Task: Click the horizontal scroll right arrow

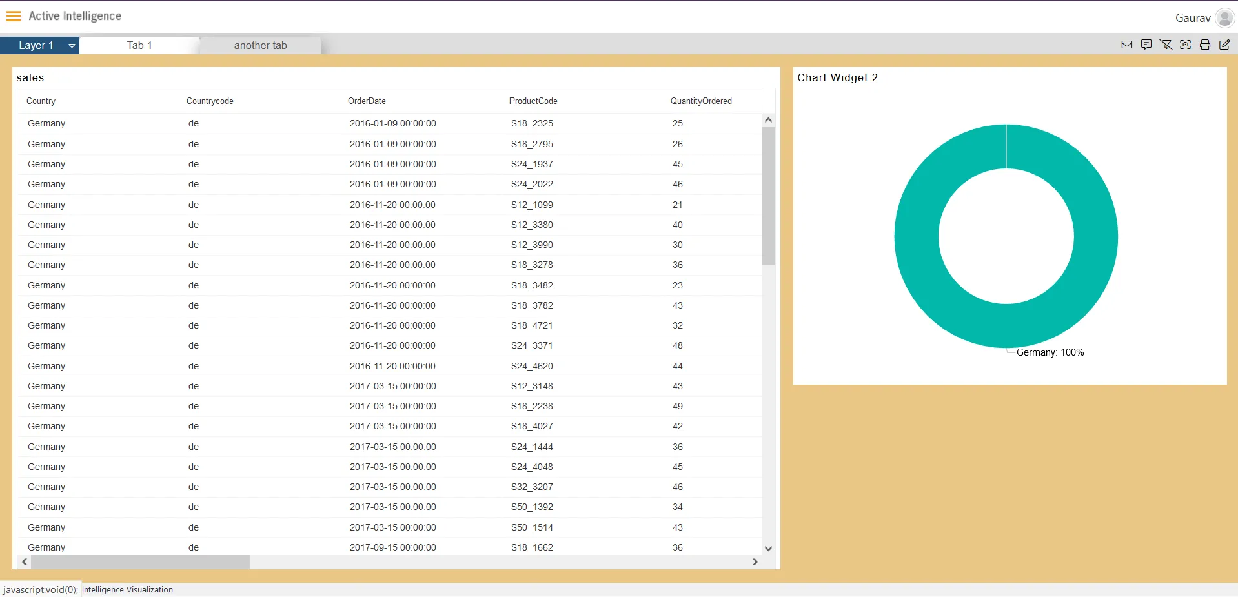Action: 755,562
